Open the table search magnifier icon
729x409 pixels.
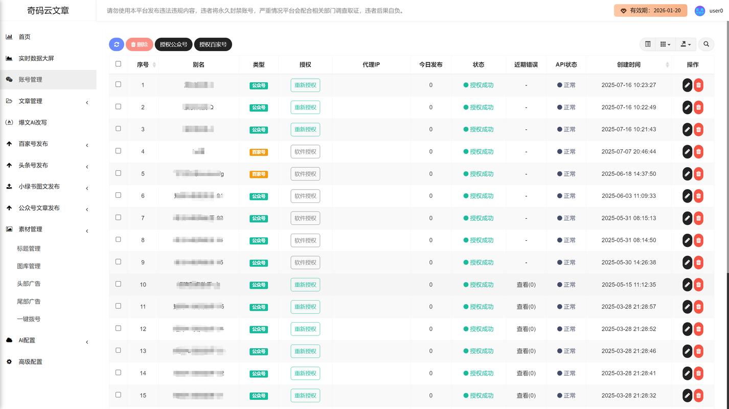pos(706,44)
